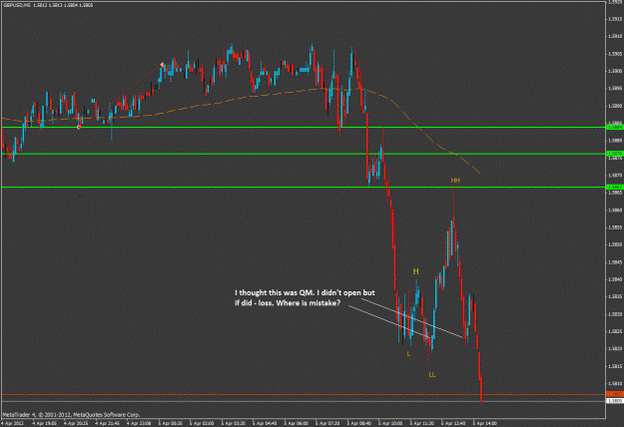Click the single L swing label
Viewport: 624px width, 427px height.
[408, 354]
